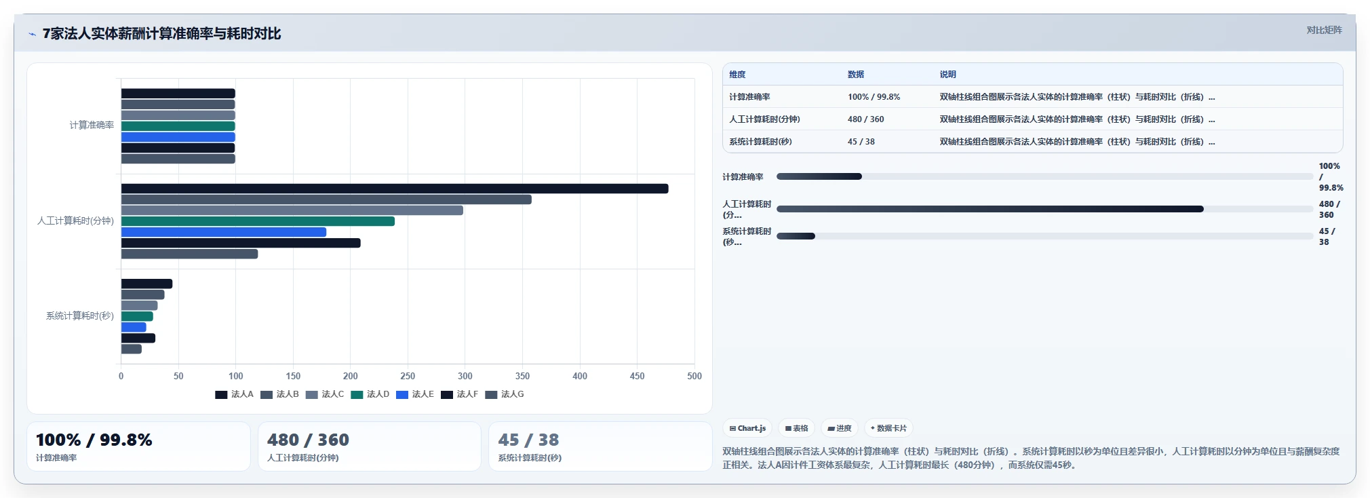Click the 100% / 99.8% stat card

tap(138, 446)
